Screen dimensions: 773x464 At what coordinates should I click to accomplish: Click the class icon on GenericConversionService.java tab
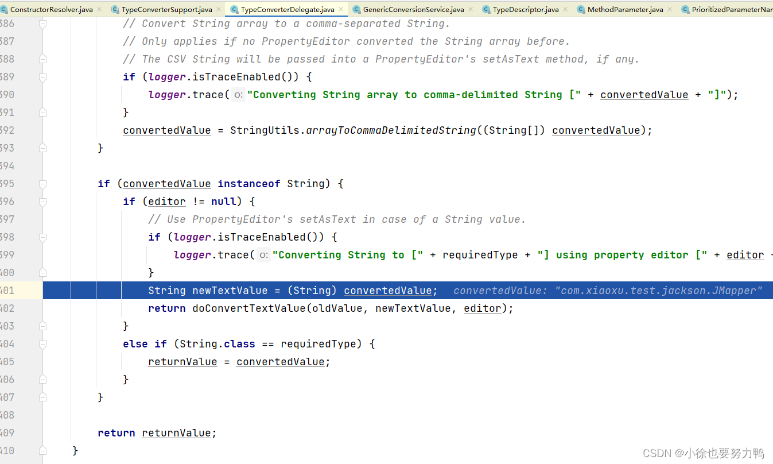pos(357,10)
